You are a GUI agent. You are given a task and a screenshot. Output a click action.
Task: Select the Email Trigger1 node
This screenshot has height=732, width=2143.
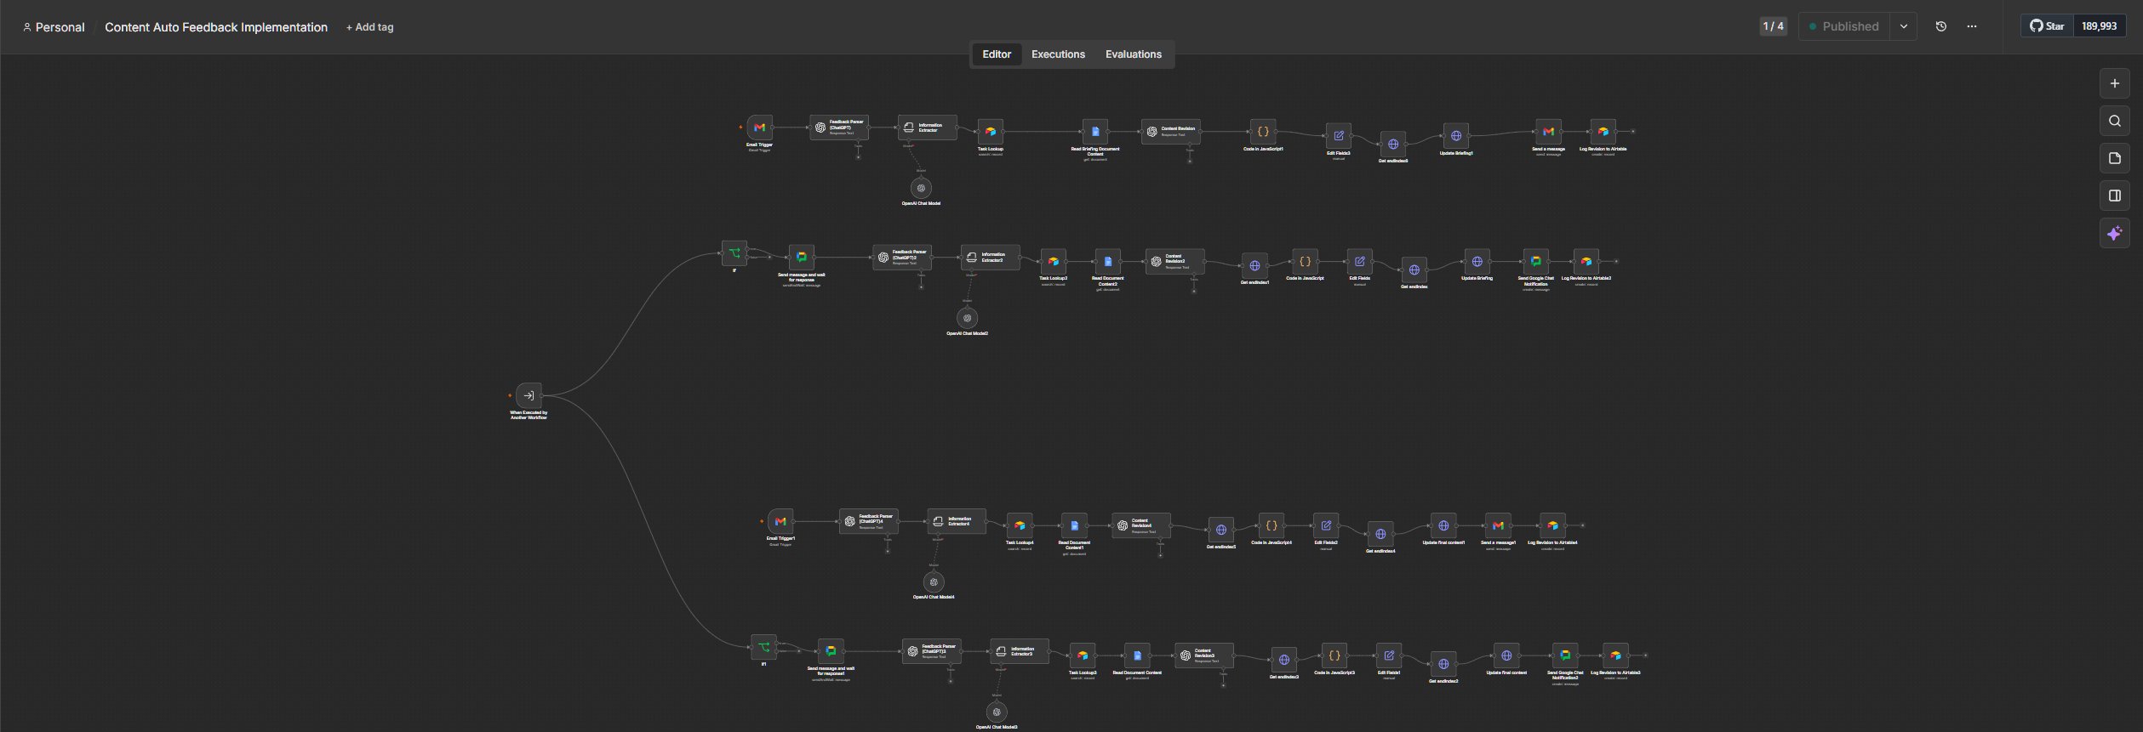click(x=780, y=522)
